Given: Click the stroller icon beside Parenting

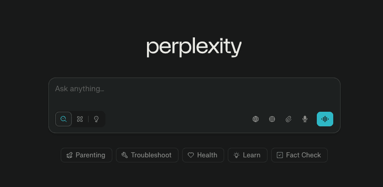Looking at the screenshot, I should (69, 155).
